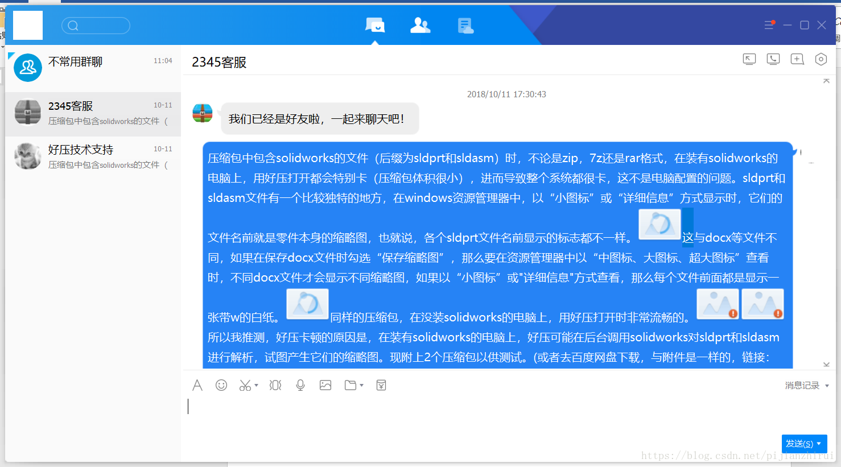Image resolution: width=841 pixels, height=467 pixels.
Task: Click the 2345客服 avatar in conversation list
Action: (28, 112)
